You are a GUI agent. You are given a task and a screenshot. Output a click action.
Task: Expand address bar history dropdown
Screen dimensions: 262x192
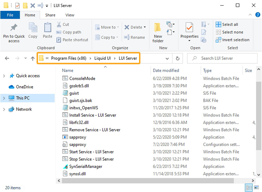click(x=167, y=58)
